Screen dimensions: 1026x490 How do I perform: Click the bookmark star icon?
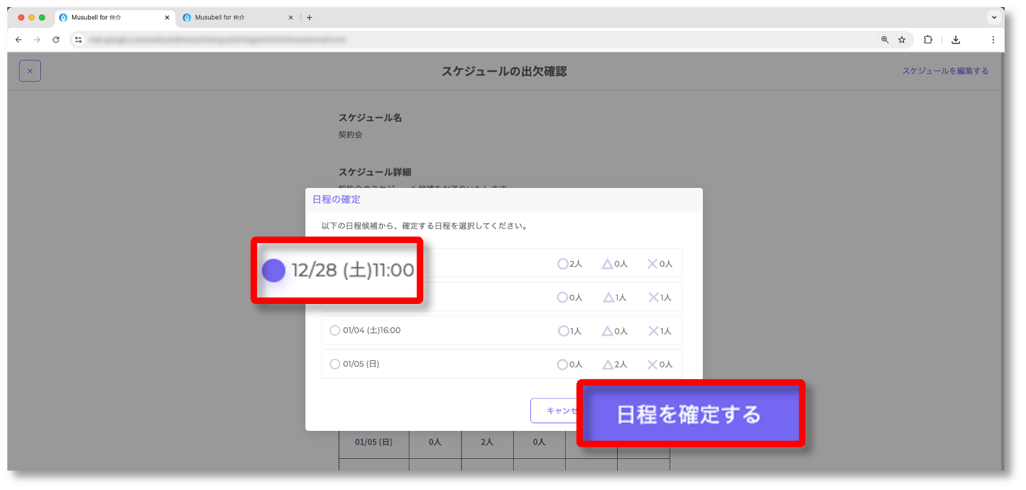coord(901,40)
